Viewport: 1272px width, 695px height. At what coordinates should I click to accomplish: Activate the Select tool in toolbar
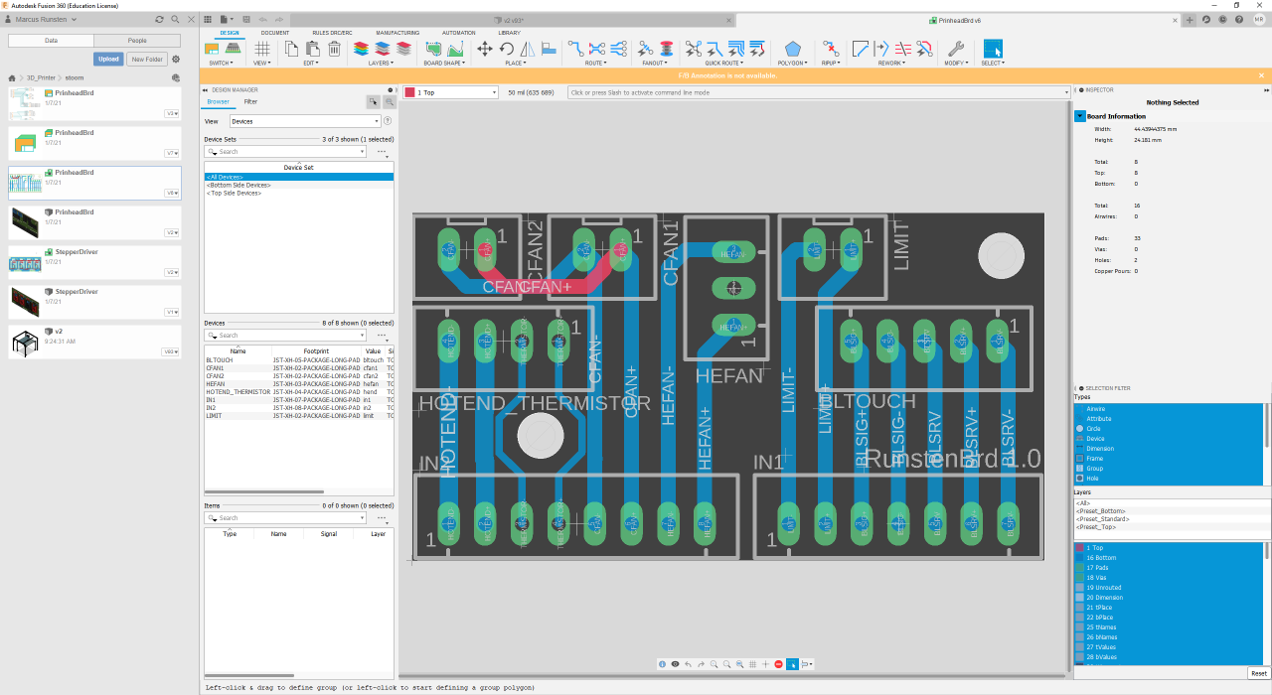(993, 49)
